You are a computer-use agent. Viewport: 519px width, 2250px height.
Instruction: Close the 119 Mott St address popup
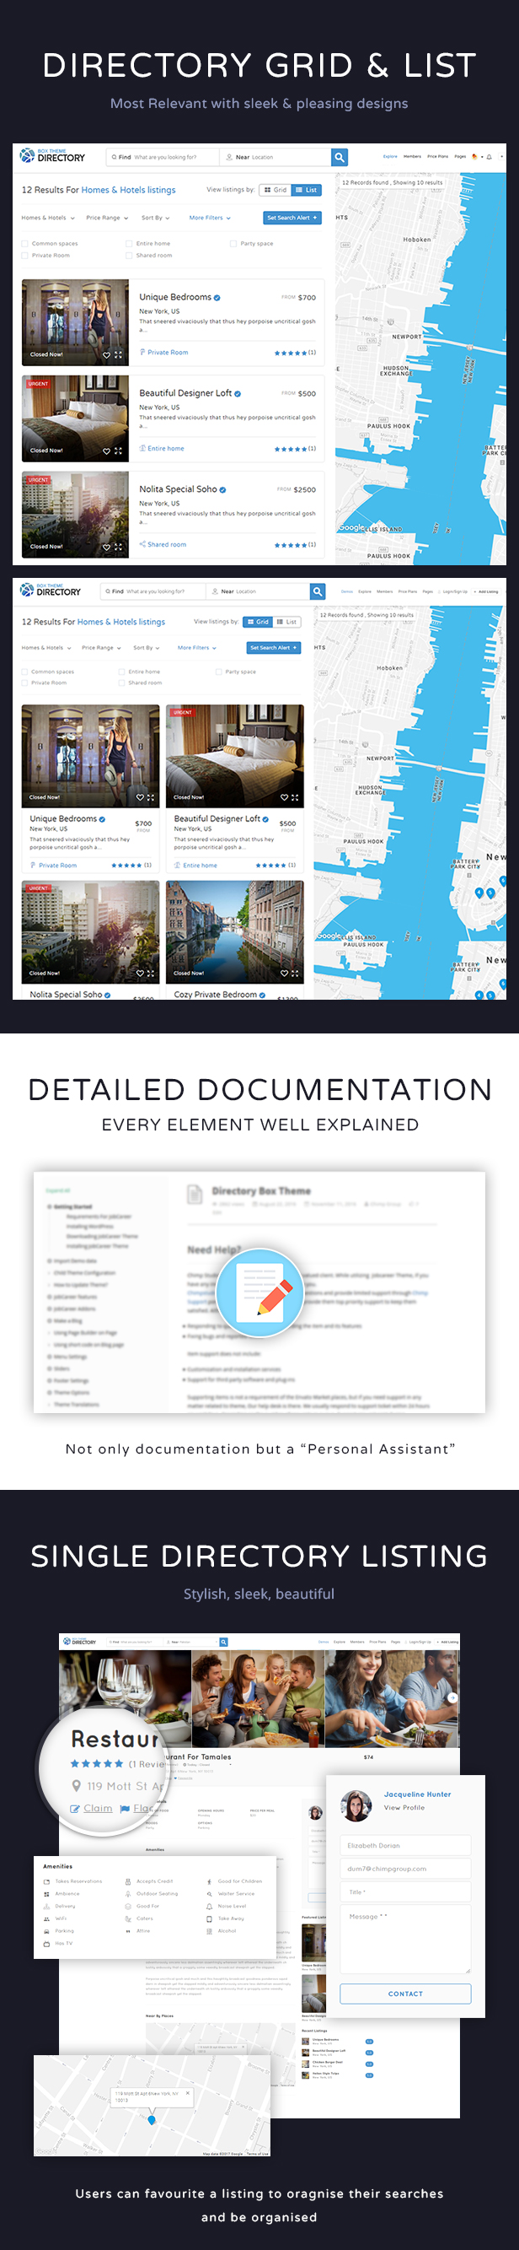(x=188, y=2093)
